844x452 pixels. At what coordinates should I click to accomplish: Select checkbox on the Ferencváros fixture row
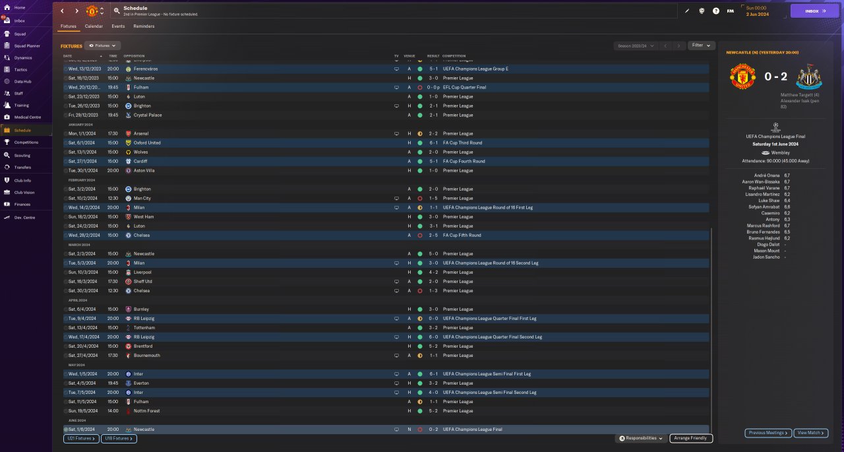66,69
